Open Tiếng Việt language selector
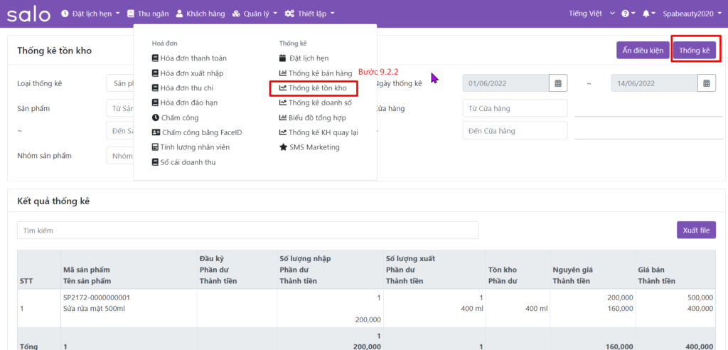The width and height of the screenshot is (728, 350). 592,14
